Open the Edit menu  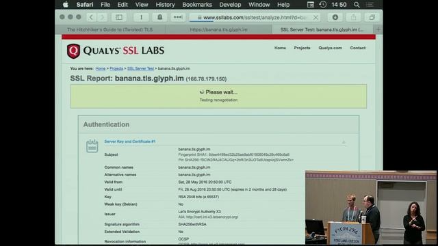click(123, 5)
